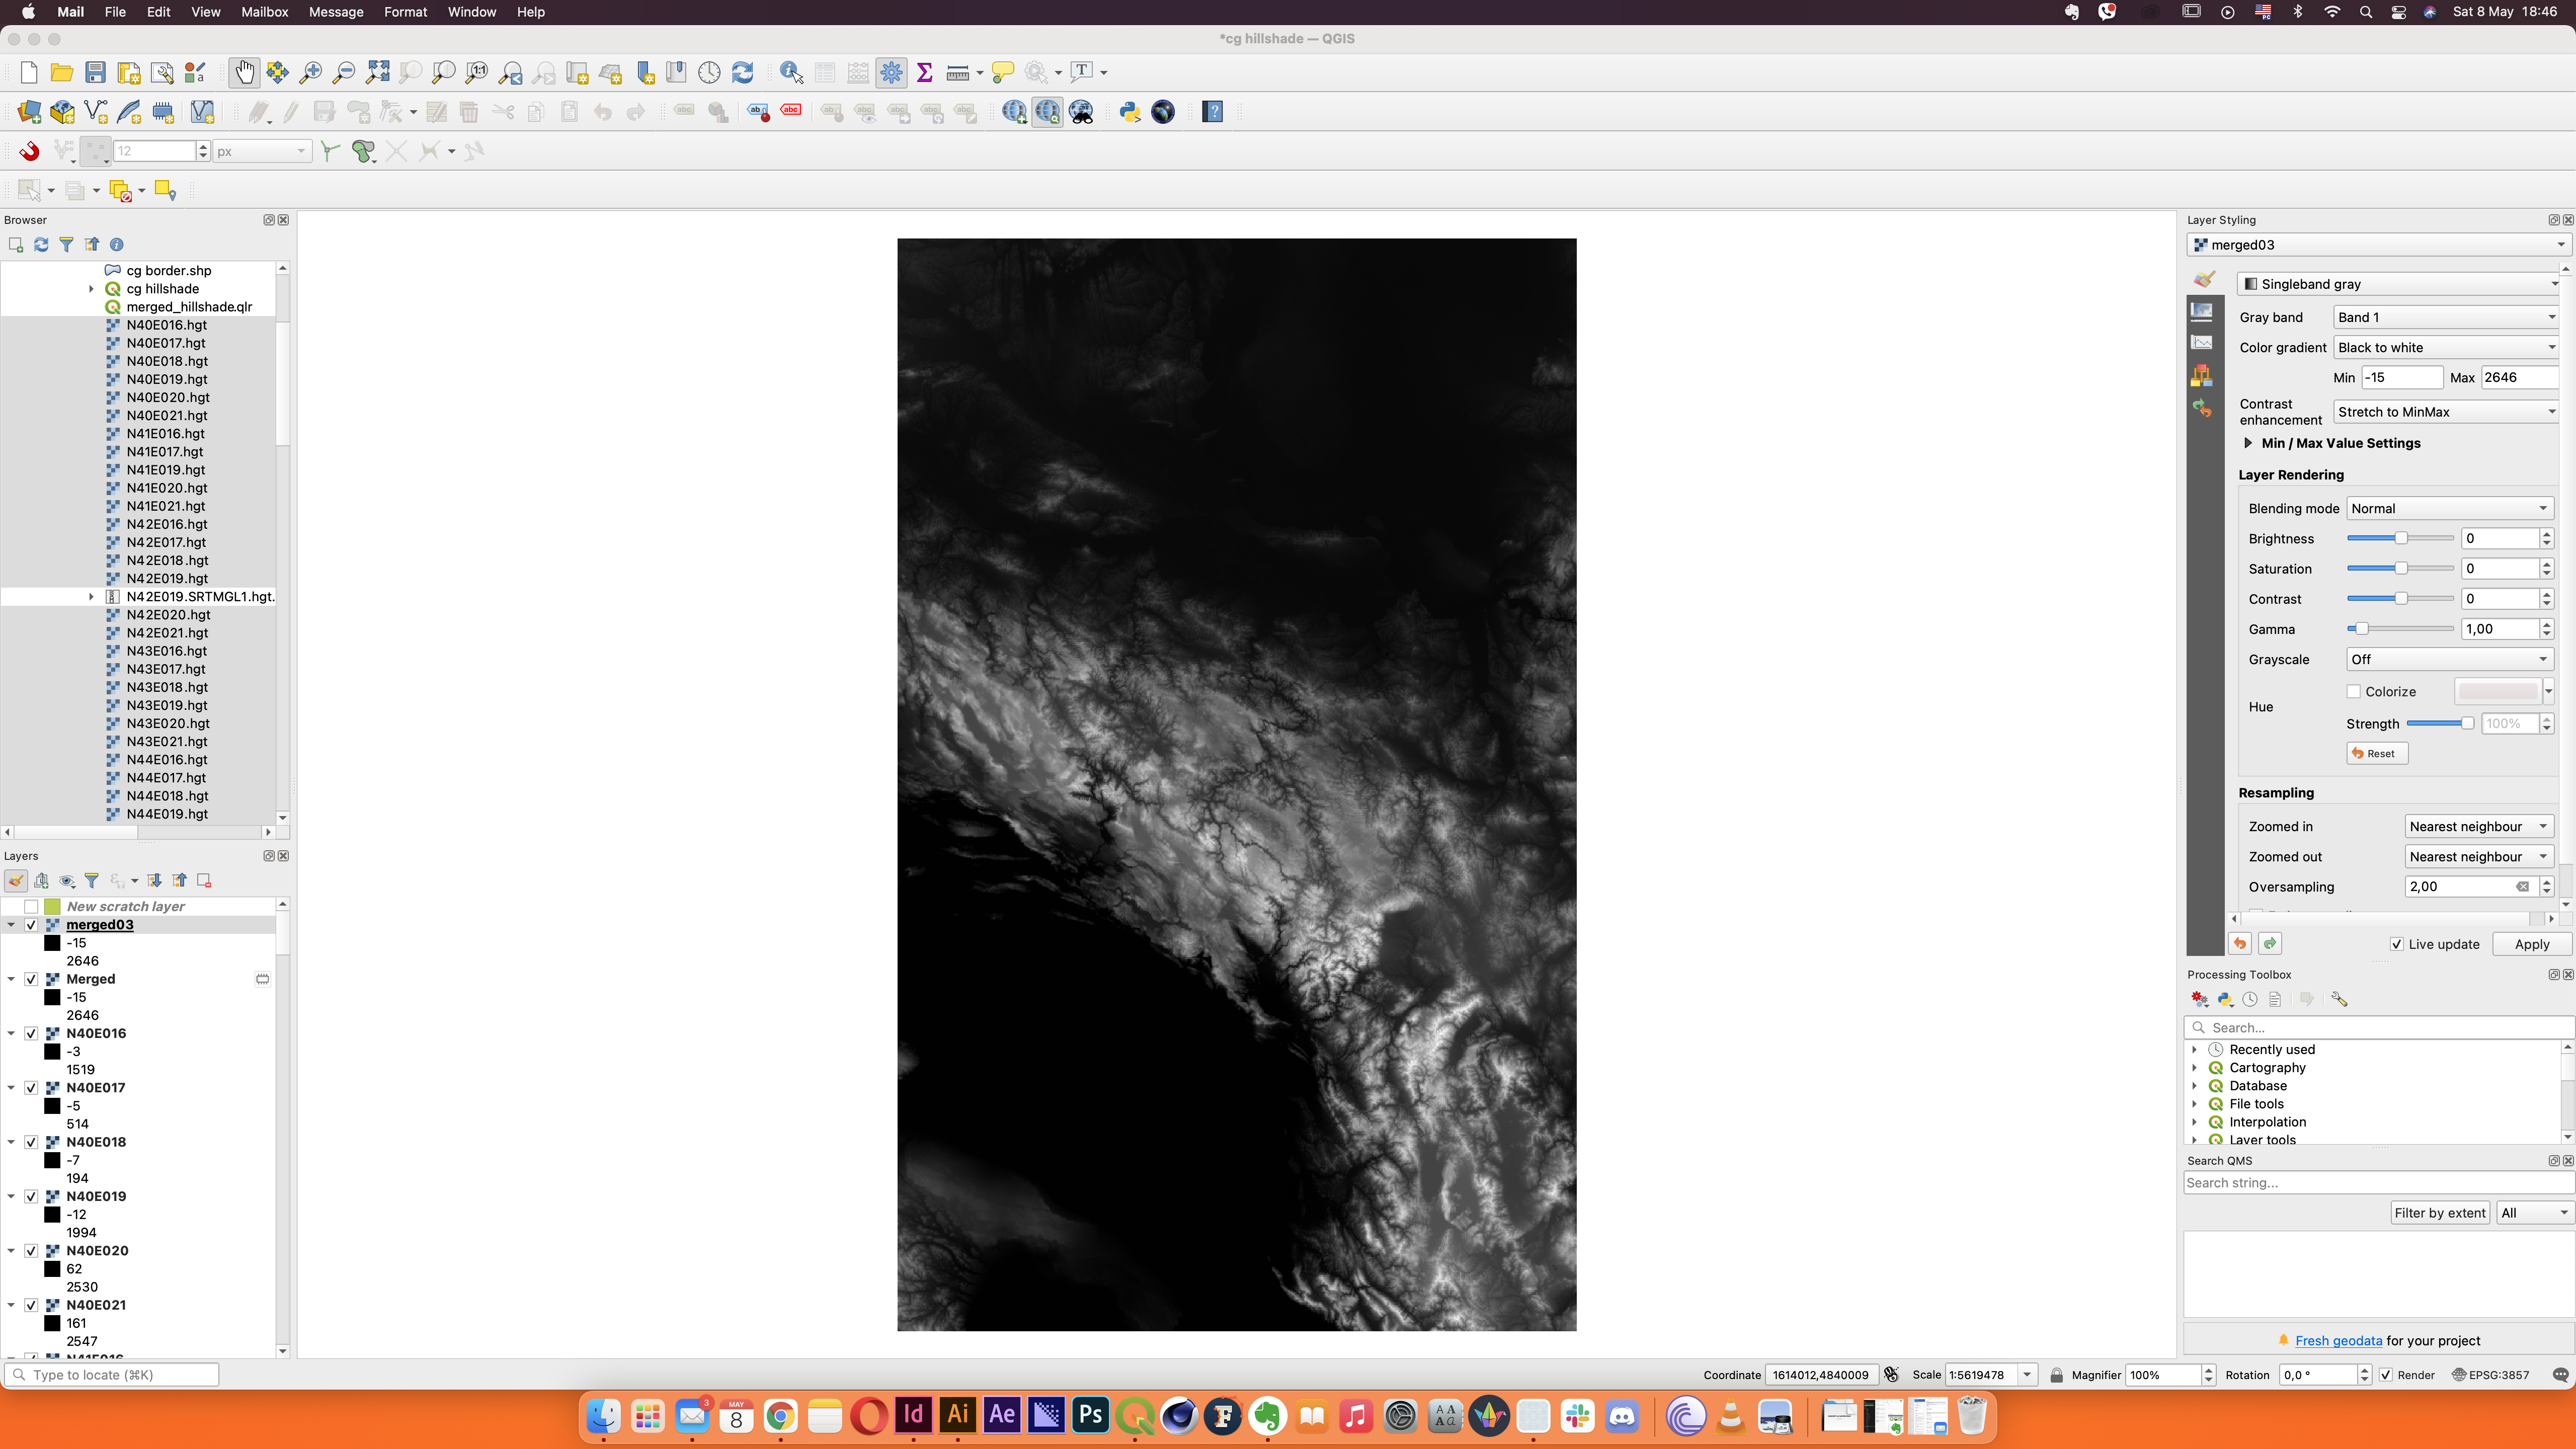Click the Filter by extent button
The height and width of the screenshot is (1449, 2576).
point(2439,1213)
